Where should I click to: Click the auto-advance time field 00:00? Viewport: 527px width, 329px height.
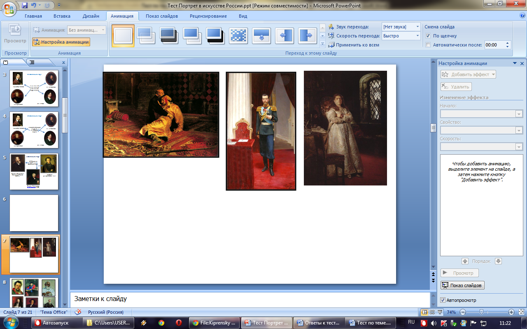pyautogui.click(x=494, y=45)
